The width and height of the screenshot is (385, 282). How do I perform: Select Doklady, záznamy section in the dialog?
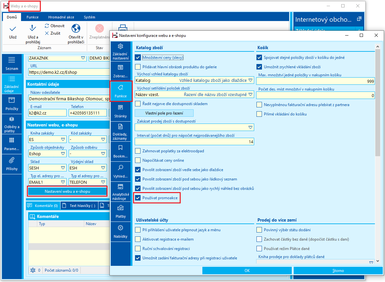point(120,132)
